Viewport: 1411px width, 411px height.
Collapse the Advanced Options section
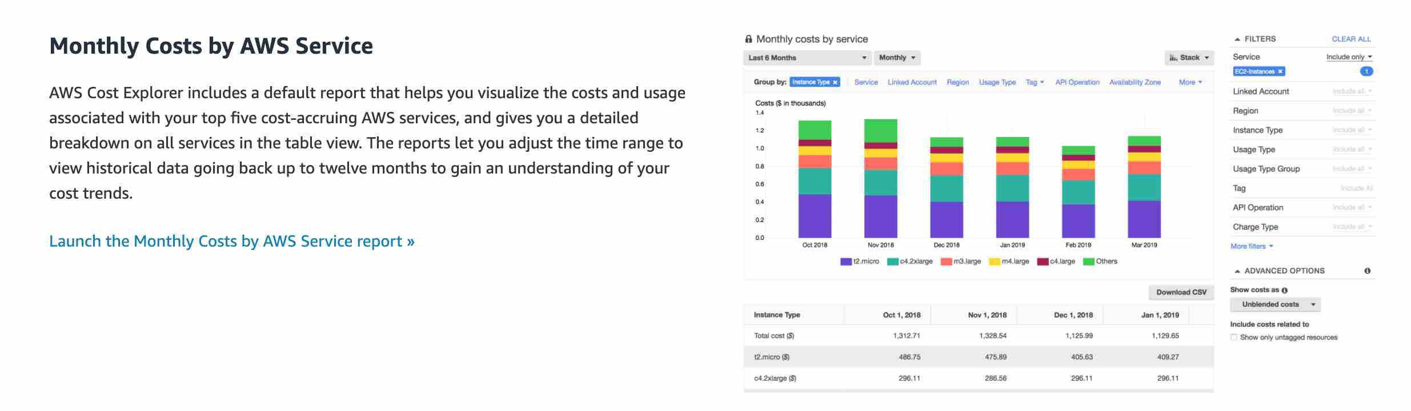point(1237,271)
